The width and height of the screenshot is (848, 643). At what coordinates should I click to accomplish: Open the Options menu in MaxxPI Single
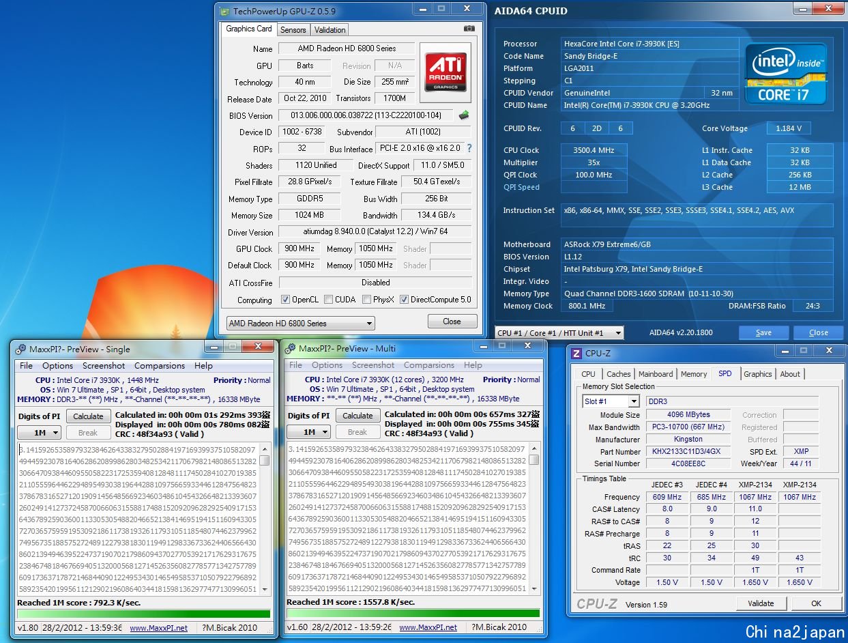click(57, 366)
